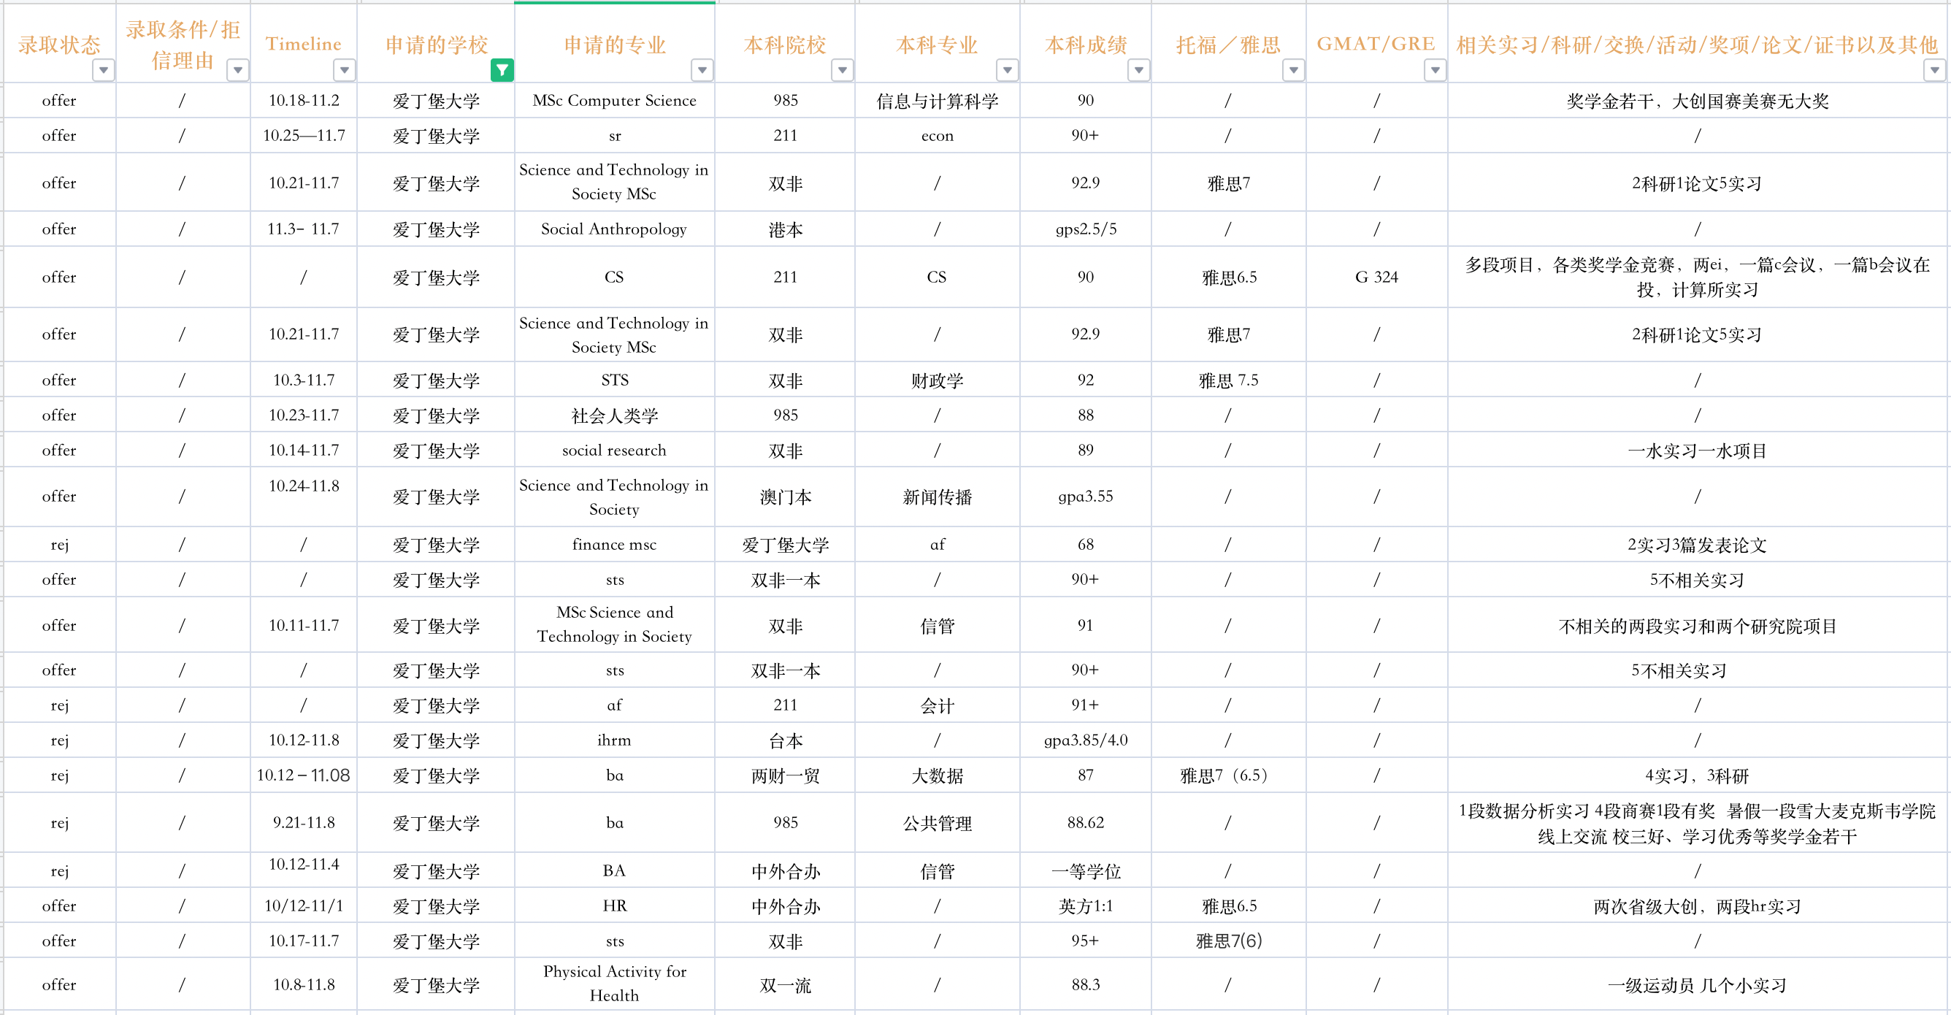Select the Physical Activity for Health cell
This screenshot has width=1951, height=1015.
pyautogui.click(x=615, y=982)
